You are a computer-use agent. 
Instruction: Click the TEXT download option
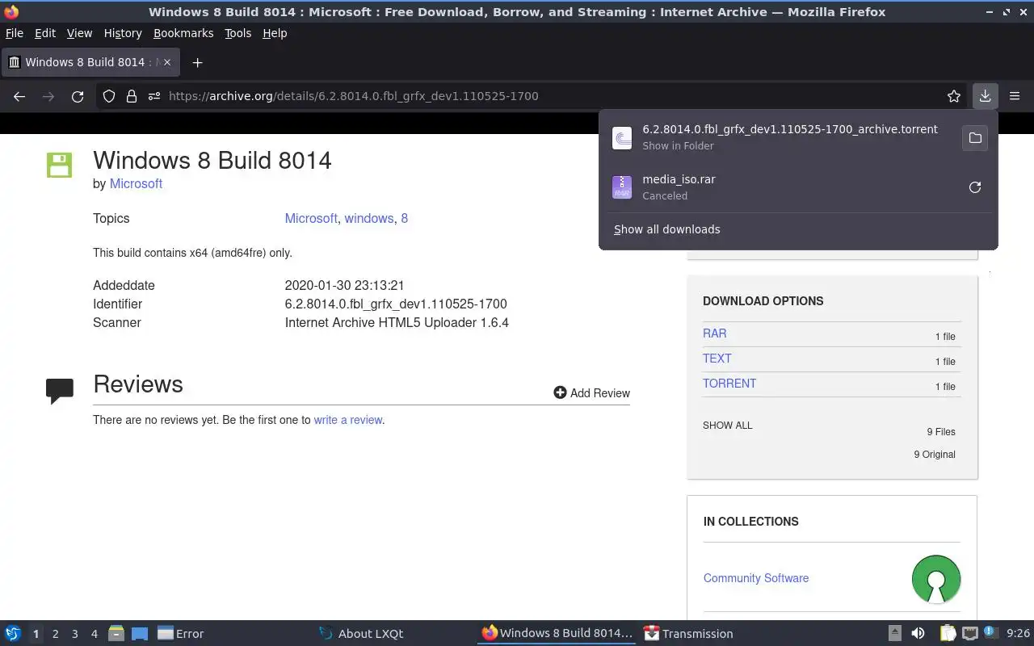(717, 359)
